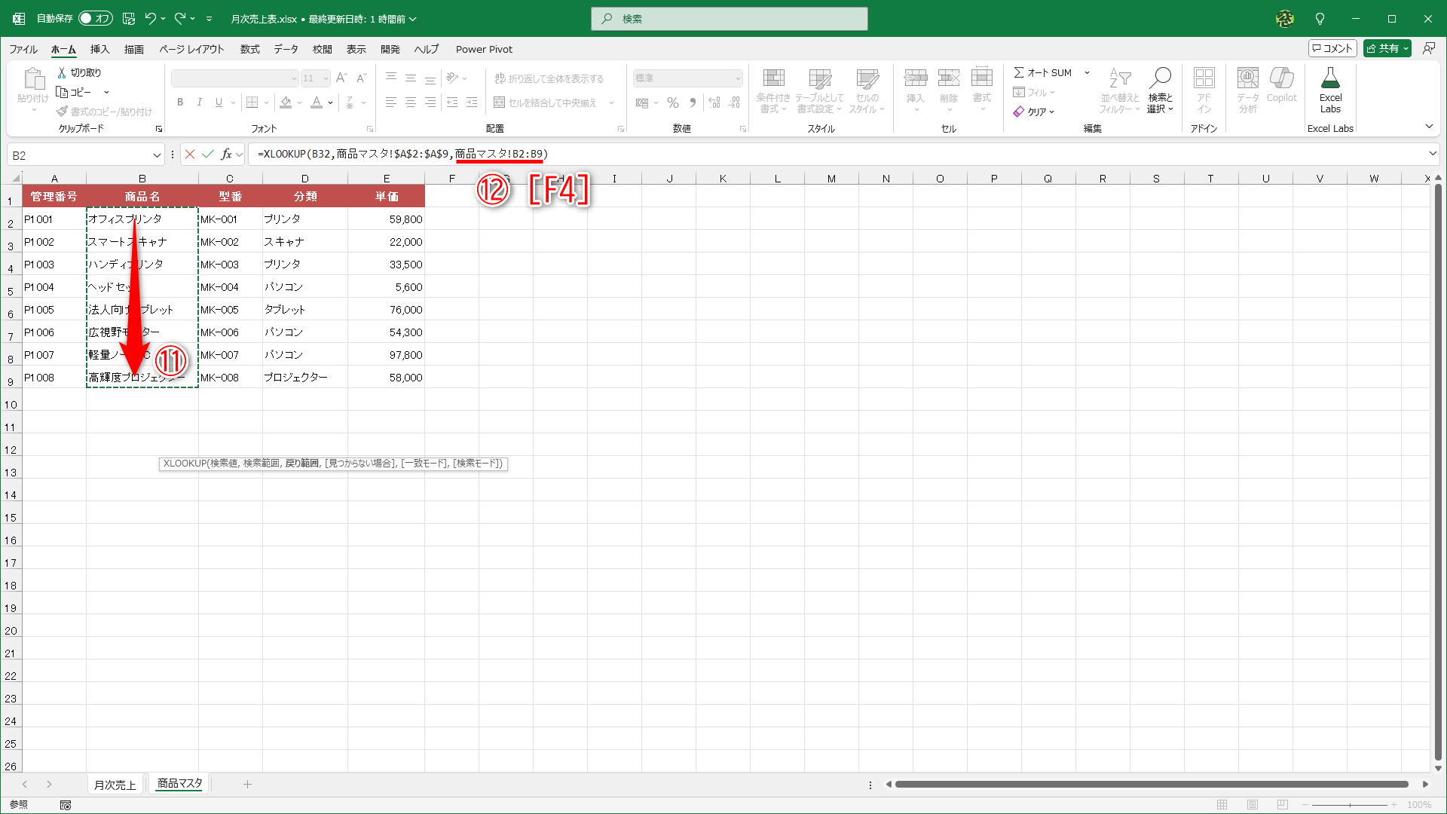The width and height of the screenshot is (1447, 814).
Task: Toggle the 自動保存 switch
Action: pyautogui.click(x=95, y=19)
